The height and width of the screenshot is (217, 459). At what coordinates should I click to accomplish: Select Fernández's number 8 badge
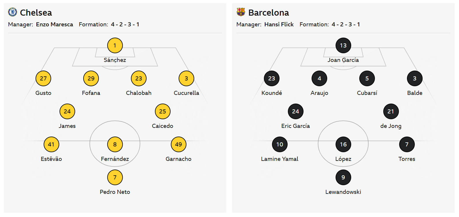[115, 144]
